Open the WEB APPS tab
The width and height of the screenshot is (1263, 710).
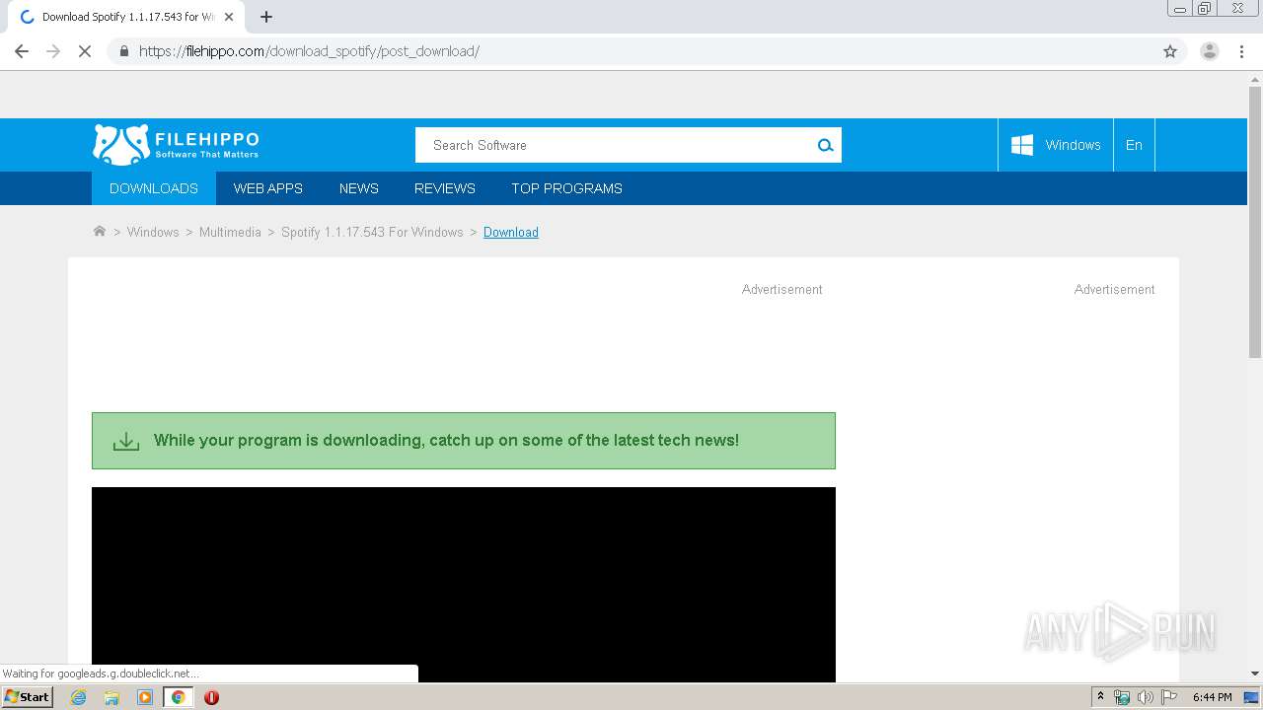(x=268, y=188)
